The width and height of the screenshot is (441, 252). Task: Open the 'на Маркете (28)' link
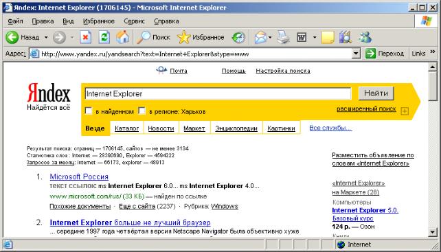point(356,192)
